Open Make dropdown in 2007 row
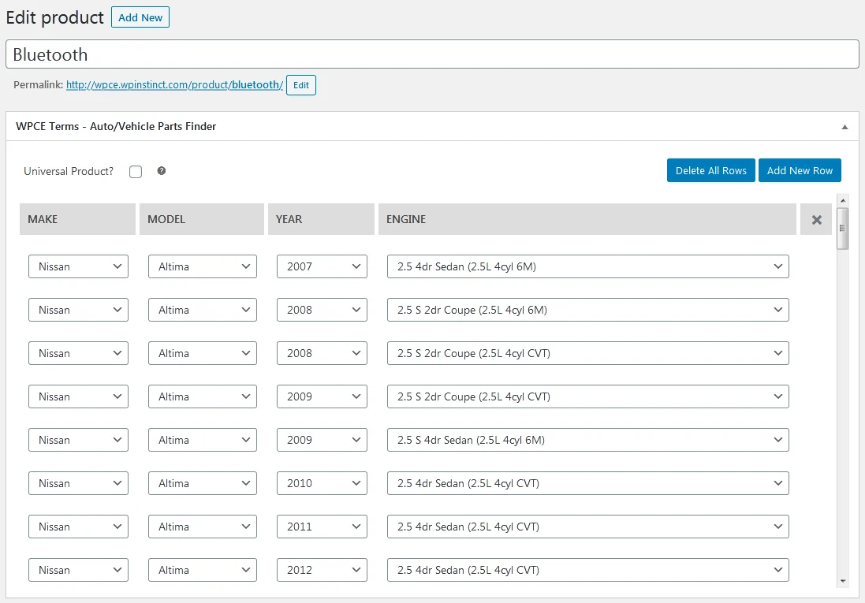 [x=78, y=266]
